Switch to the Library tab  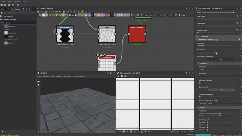click(3, 9)
